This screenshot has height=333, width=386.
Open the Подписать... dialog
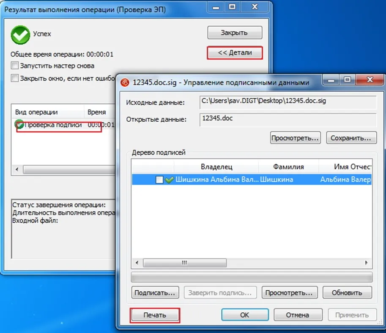coord(155,292)
